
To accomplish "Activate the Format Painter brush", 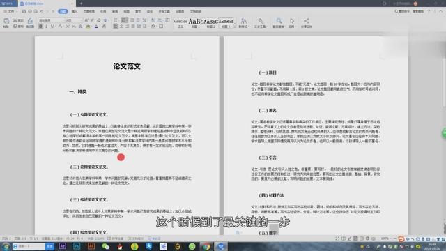I will point(30,22).
